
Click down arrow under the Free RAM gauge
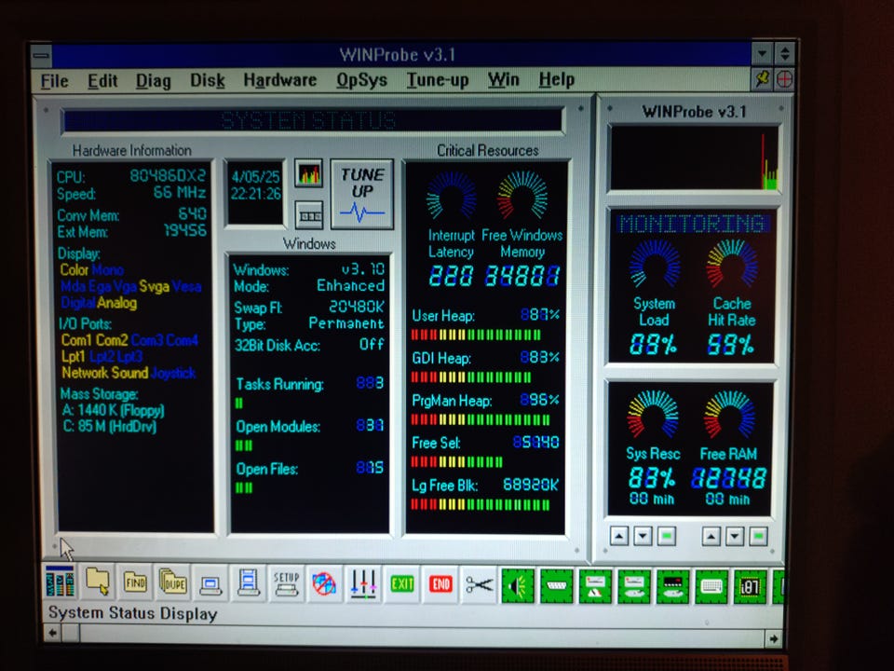tap(735, 537)
